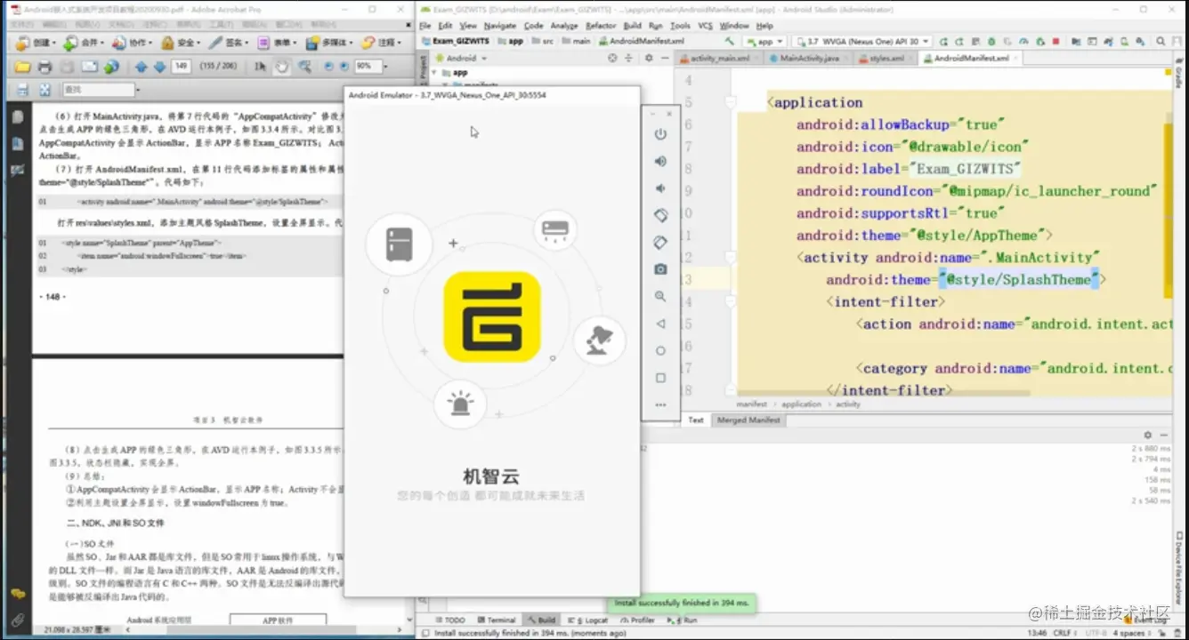Open the Build menu in Android Studio

(632, 26)
